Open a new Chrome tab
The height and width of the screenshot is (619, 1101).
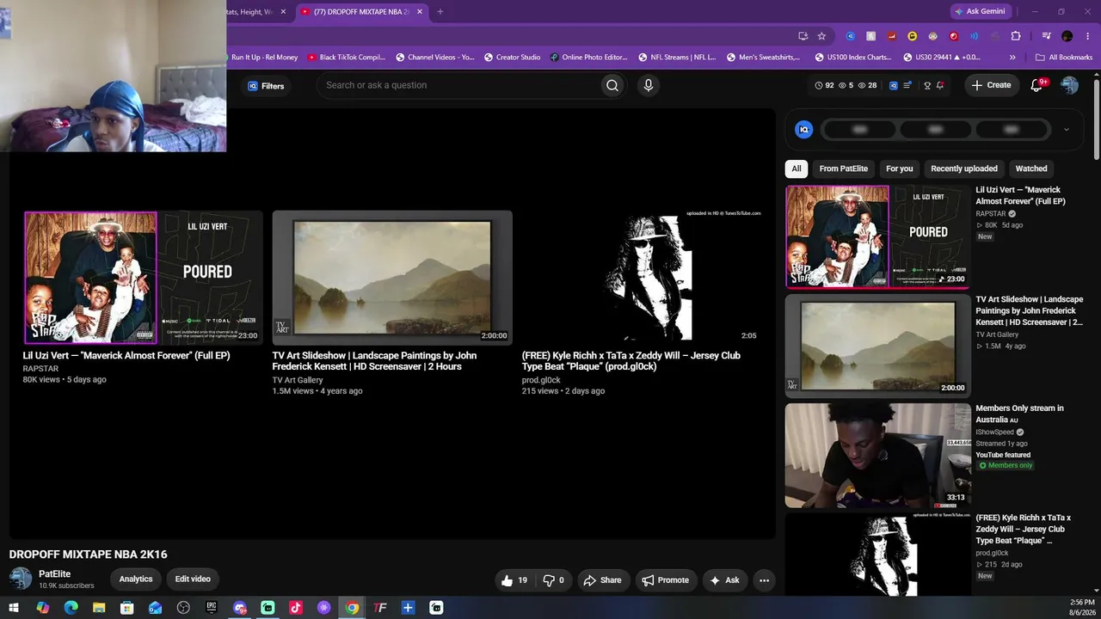pos(440,12)
